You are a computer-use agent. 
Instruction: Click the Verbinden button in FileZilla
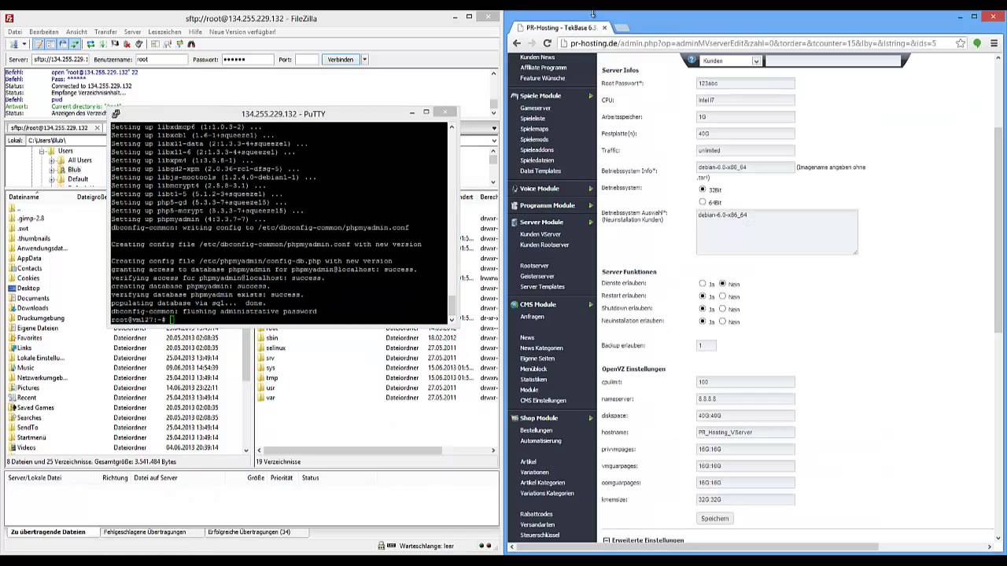[341, 59]
